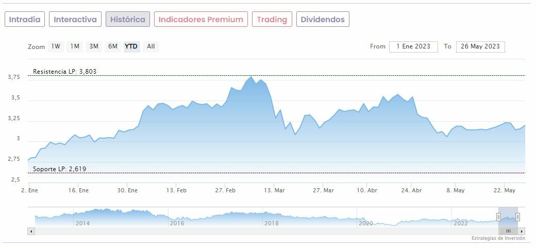Image resolution: width=536 pixels, height=248 pixels.
Task: Click the scrollbar left arrow
Action: pyautogui.click(x=31, y=232)
